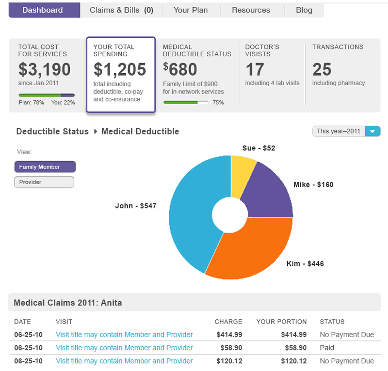Go to the Resources tab
The width and height of the screenshot is (388, 371).
[251, 10]
